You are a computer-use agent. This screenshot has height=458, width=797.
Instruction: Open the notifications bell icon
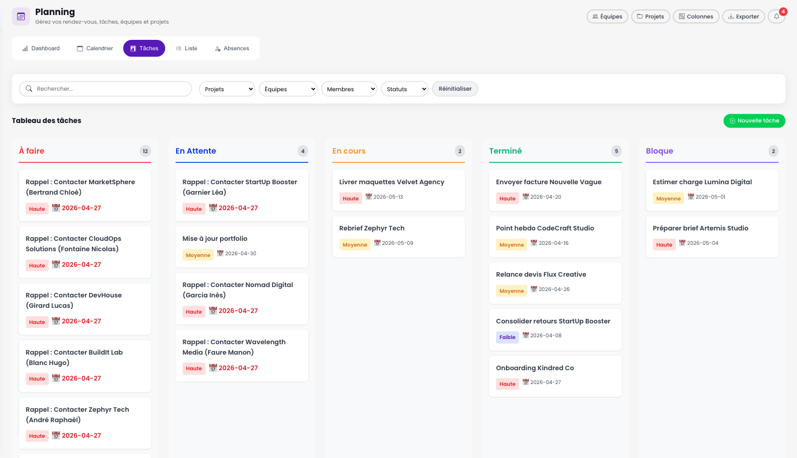(776, 17)
